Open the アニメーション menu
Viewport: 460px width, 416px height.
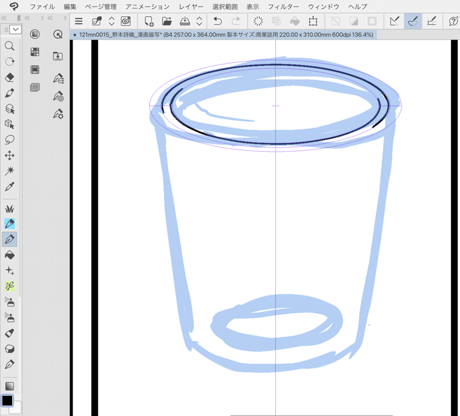(x=148, y=6)
